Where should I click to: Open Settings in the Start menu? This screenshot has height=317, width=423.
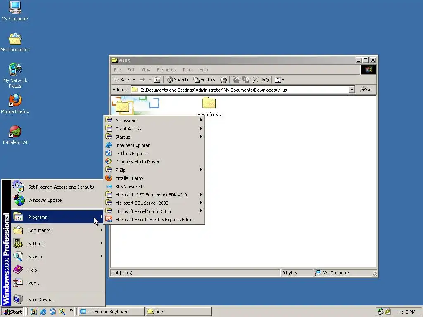pyautogui.click(x=57, y=244)
